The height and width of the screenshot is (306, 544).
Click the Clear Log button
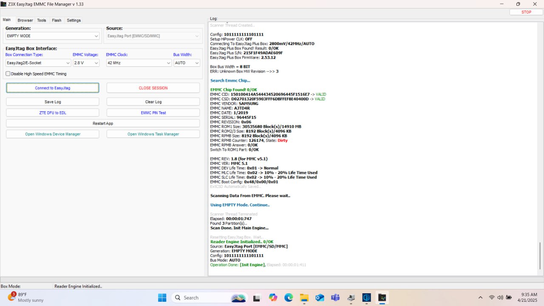pos(153,102)
